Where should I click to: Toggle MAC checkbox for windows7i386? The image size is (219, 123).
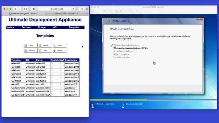61,88
